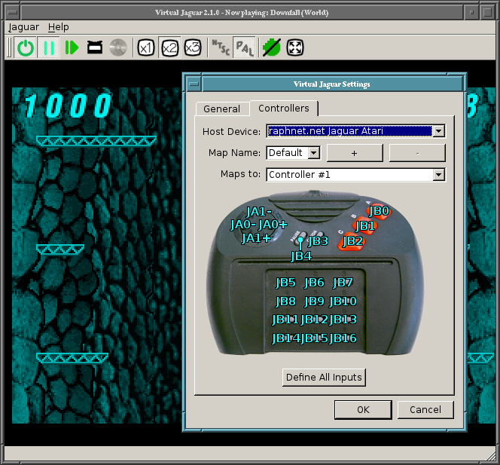Enter fullscreen mode icon

coord(295,48)
